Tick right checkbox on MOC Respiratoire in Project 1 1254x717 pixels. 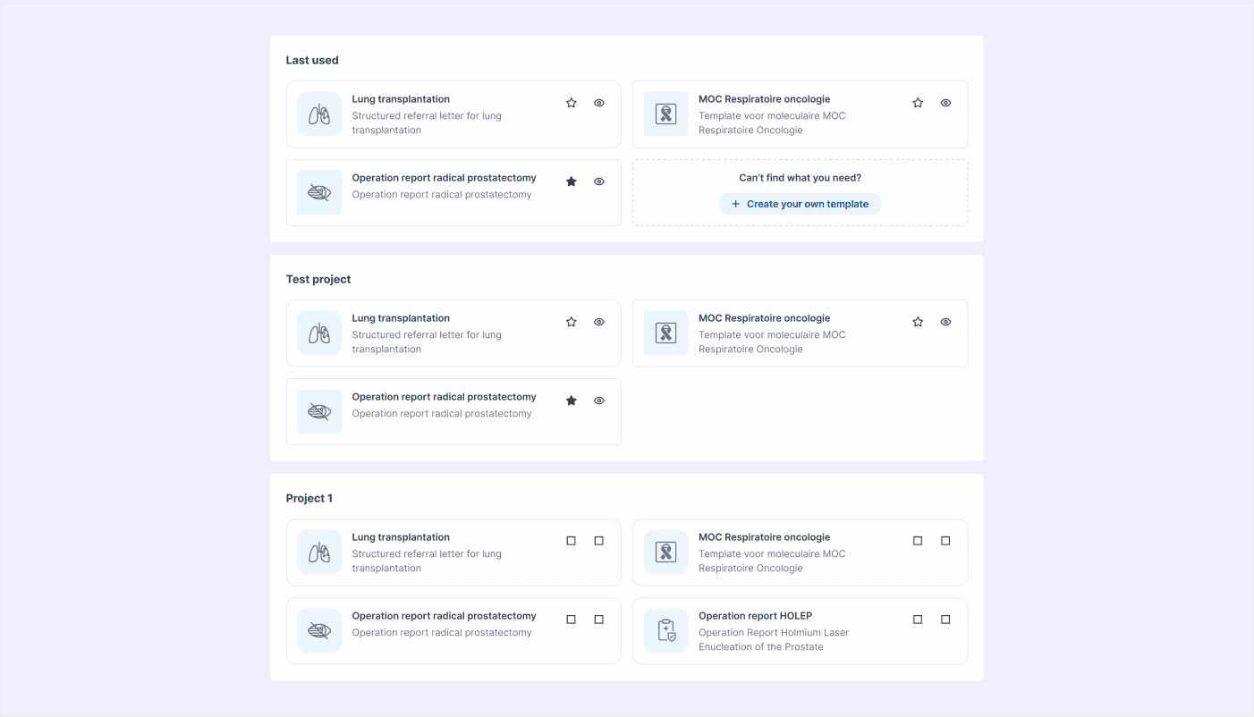pyautogui.click(x=945, y=541)
